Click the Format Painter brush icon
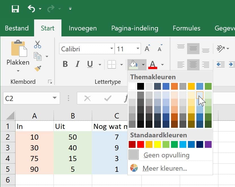 (37, 68)
